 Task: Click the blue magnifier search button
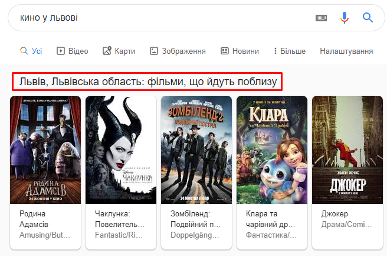tap(368, 18)
